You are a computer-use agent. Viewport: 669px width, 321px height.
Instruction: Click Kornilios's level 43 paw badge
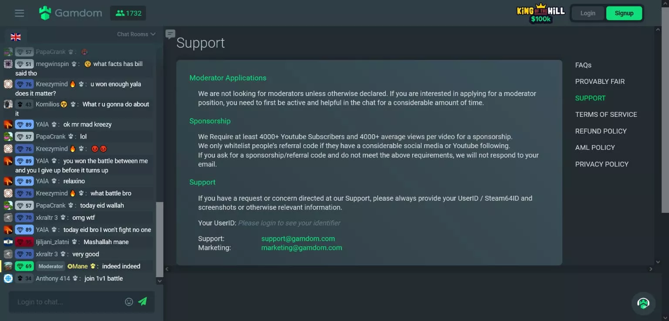[24, 104]
